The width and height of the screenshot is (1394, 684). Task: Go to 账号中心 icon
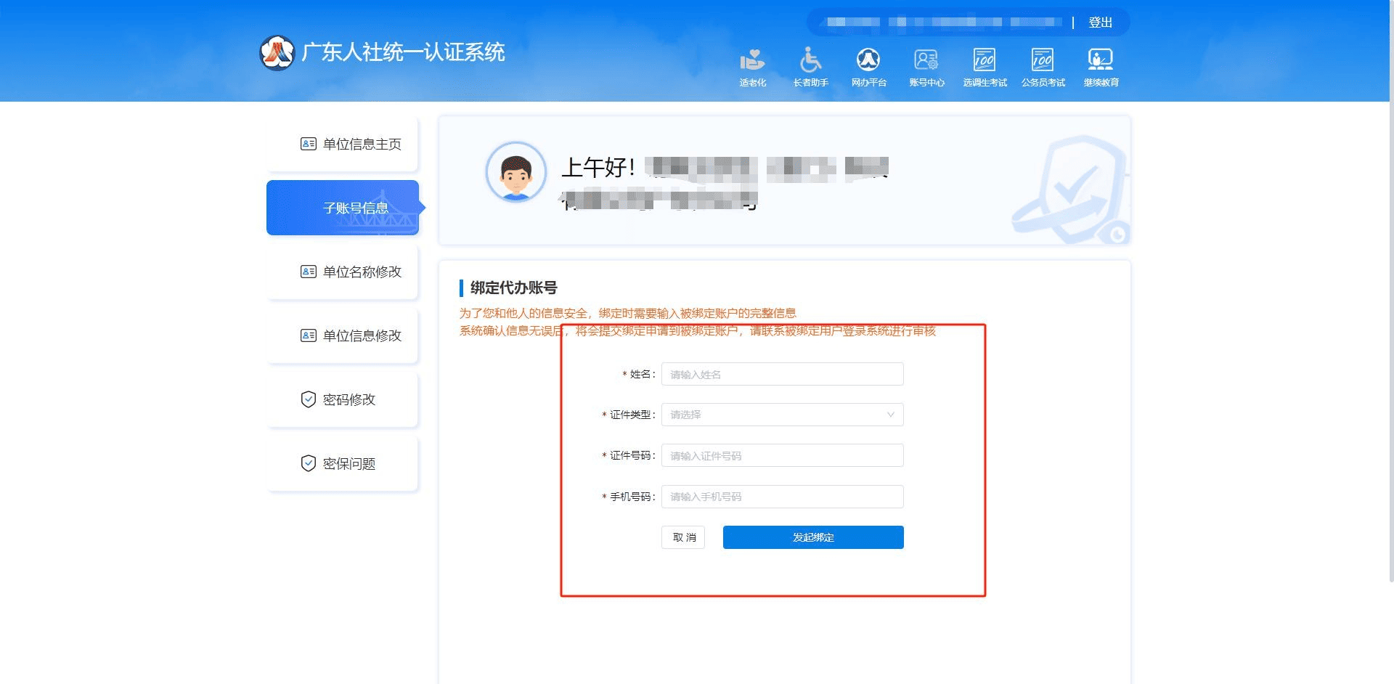pos(926,60)
